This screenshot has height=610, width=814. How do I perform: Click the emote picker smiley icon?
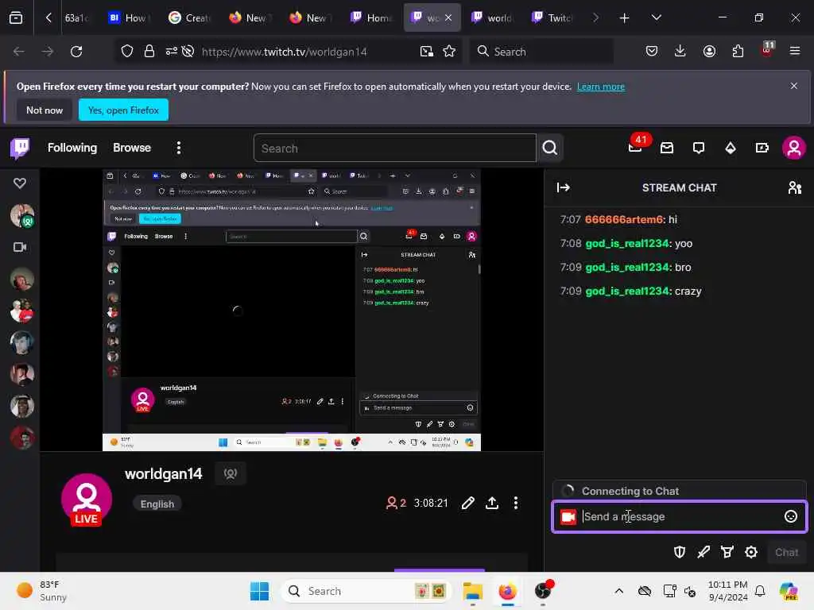(790, 516)
